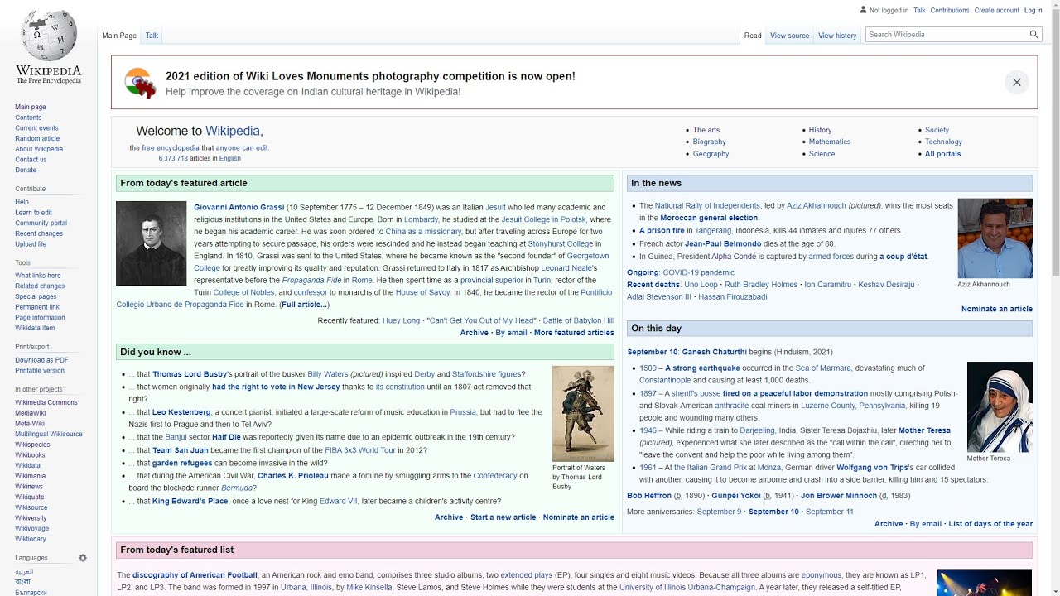Open the 6,373,718 articles count link
The height and width of the screenshot is (596, 1060).
click(x=173, y=158)
